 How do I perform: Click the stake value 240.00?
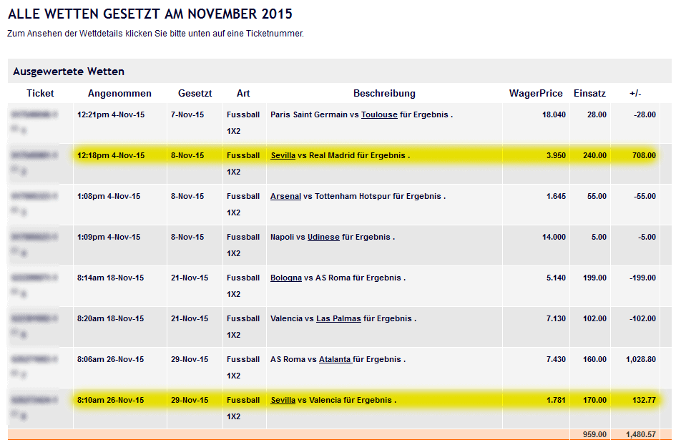coord(594,156)
